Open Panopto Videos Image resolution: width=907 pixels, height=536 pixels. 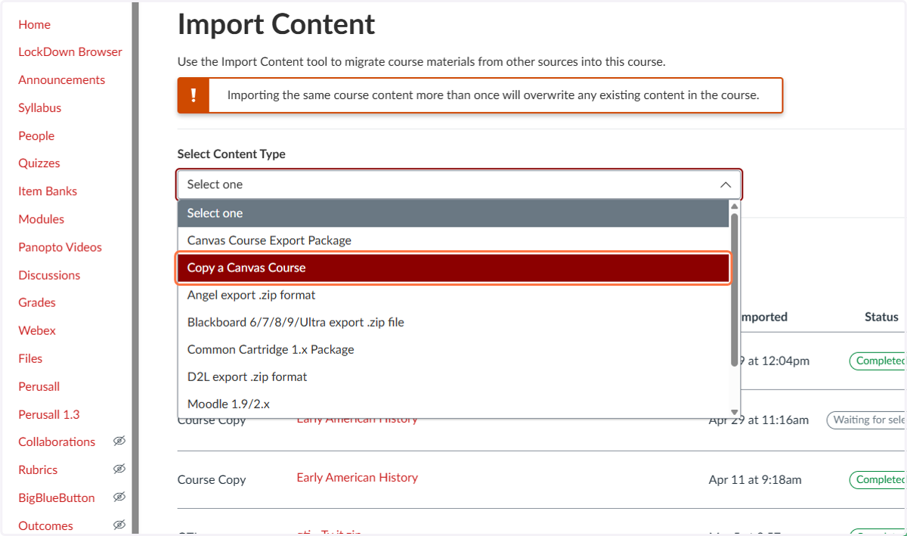coord(60,247)
